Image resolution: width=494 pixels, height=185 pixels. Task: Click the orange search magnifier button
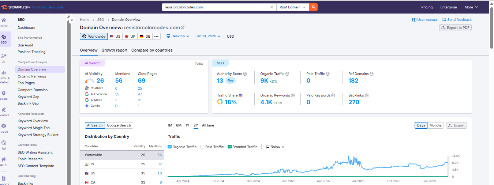click(x=313, y=7)
